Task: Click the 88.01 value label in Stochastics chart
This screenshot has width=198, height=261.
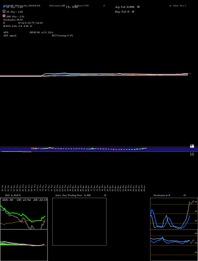Action: coord(192,202)
